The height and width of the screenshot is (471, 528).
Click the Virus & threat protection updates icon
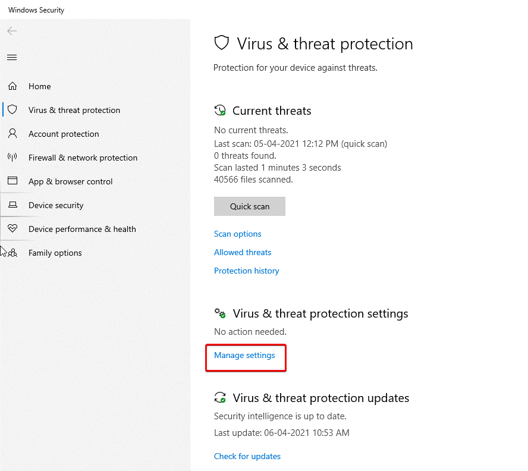[220, 397]
